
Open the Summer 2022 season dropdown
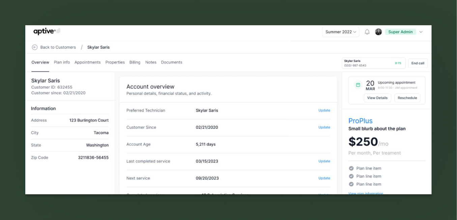[x=341, y=32]
